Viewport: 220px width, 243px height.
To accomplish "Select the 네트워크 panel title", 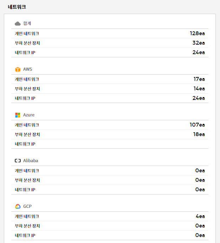I will [17, 7].
